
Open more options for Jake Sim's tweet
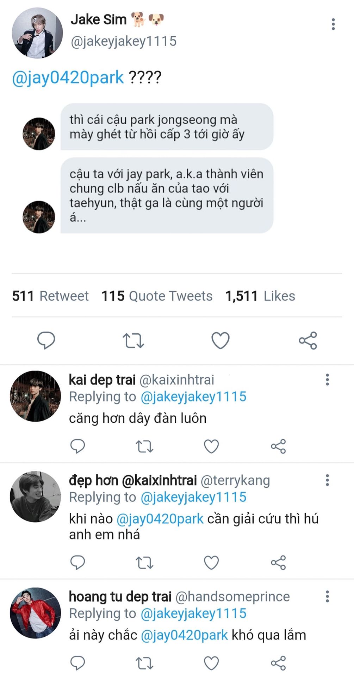pos(333,24)
